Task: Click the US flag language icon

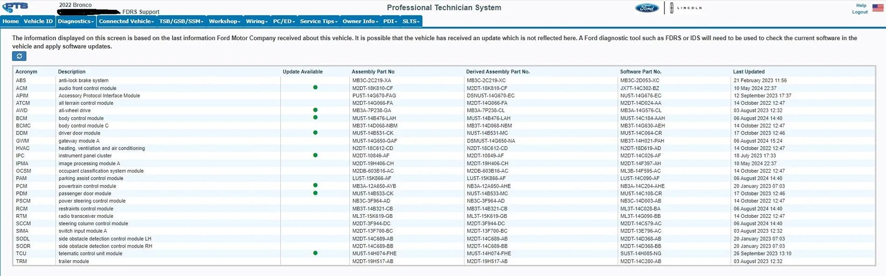Action: [x=878, y=8]
